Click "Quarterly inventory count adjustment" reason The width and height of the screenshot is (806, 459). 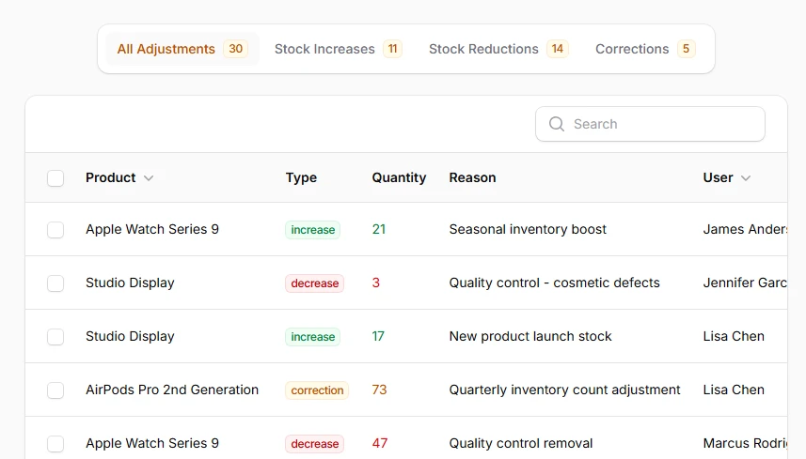tap(564, 390)
